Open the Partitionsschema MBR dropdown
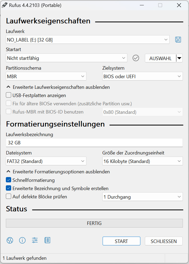The image size is (189, 264). click(x=46, y=77)
